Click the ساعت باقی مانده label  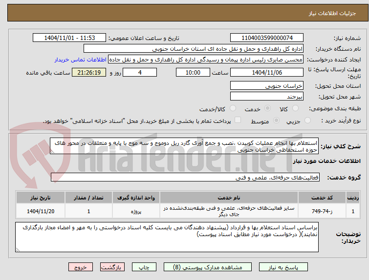(x=48, y=73)
